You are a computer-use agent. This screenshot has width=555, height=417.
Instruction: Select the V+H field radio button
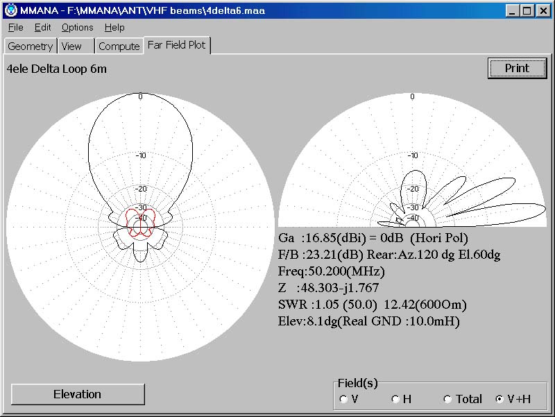pyautogui.click(x=499, y=399)
